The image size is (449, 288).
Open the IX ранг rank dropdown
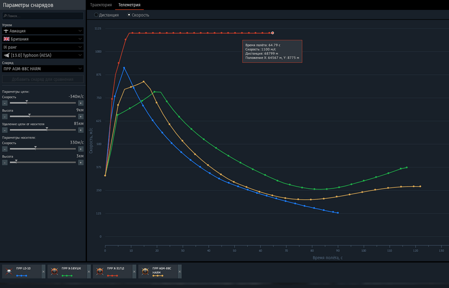point(43,47)
